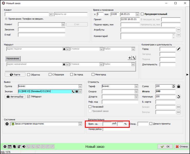
Task: Expand the Тариф dropdown
Action: coord(136,86)
